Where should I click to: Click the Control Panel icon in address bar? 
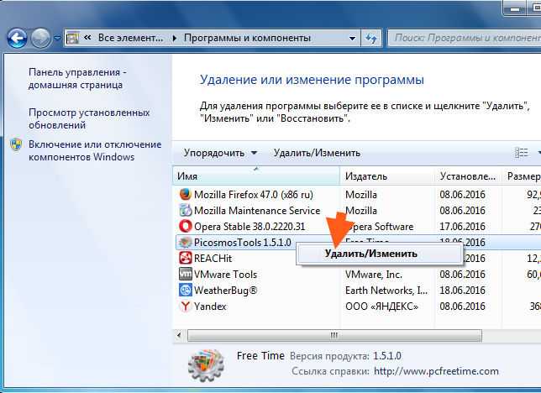point(72,38)
